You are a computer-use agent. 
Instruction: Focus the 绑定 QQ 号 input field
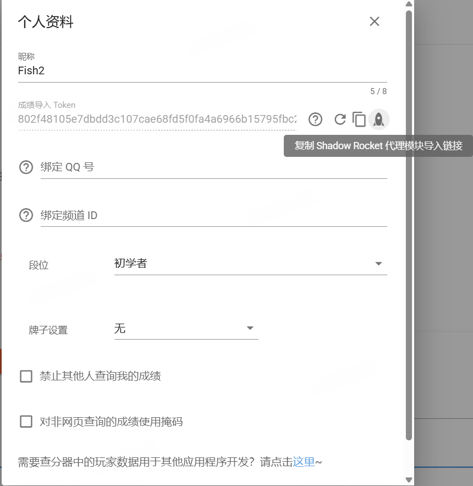[213, 167]
